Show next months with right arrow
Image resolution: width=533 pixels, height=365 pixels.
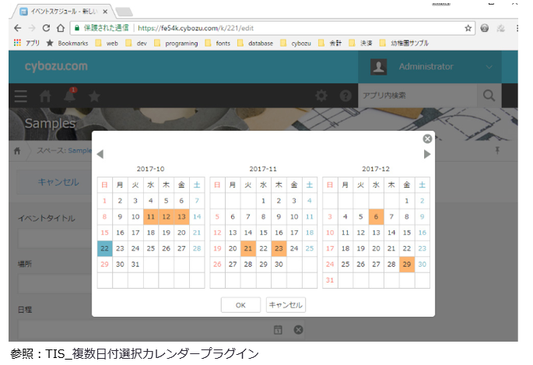(x=427, y=154)
